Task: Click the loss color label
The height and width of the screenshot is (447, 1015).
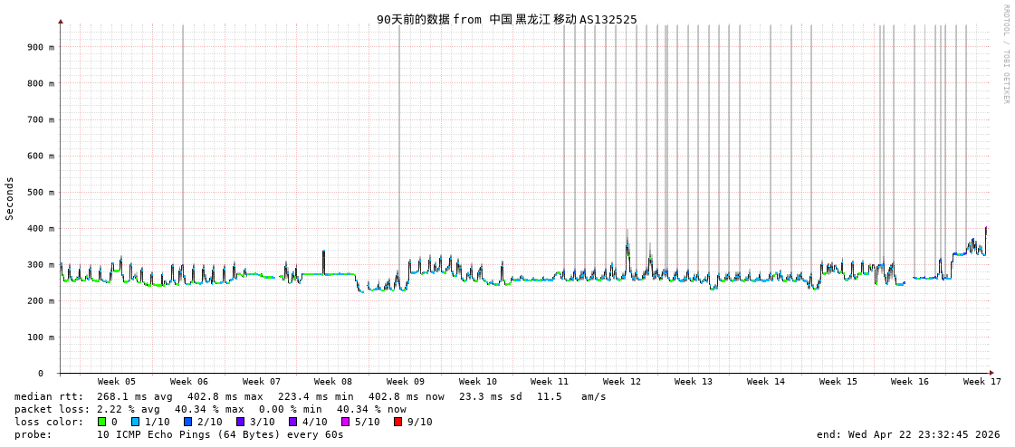Action: (49, 422)
